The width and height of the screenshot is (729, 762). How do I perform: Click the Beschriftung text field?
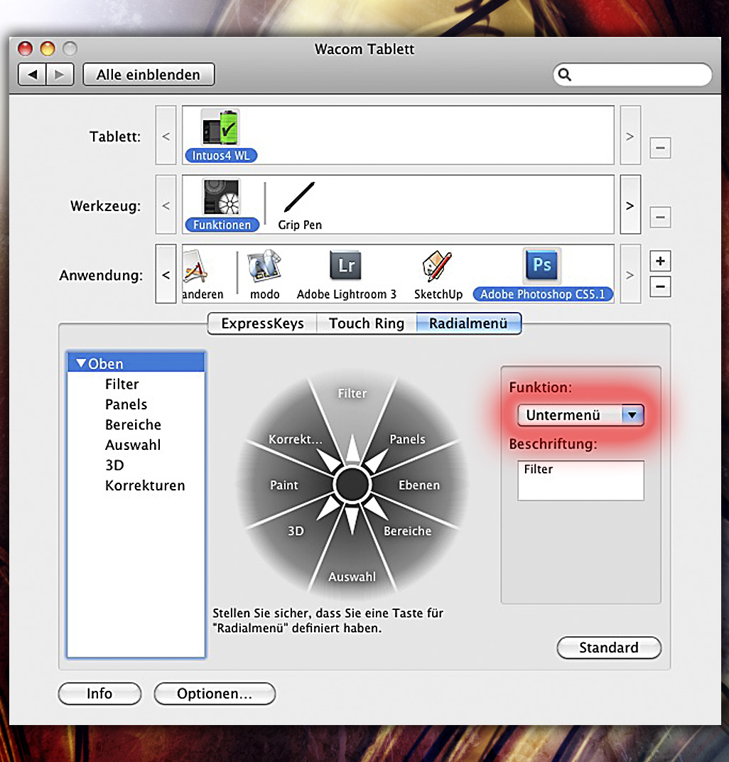580,481
